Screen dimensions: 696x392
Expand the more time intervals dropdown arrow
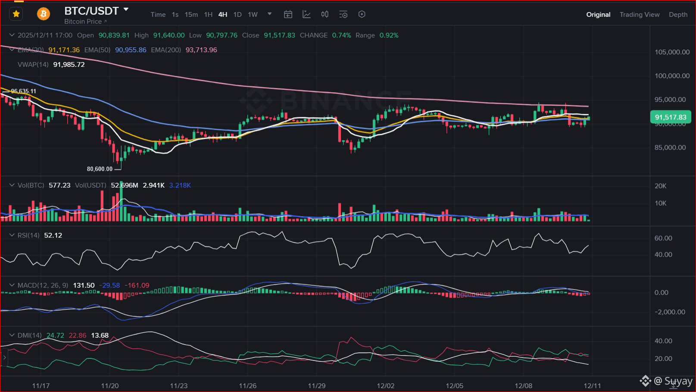(270, 14)
